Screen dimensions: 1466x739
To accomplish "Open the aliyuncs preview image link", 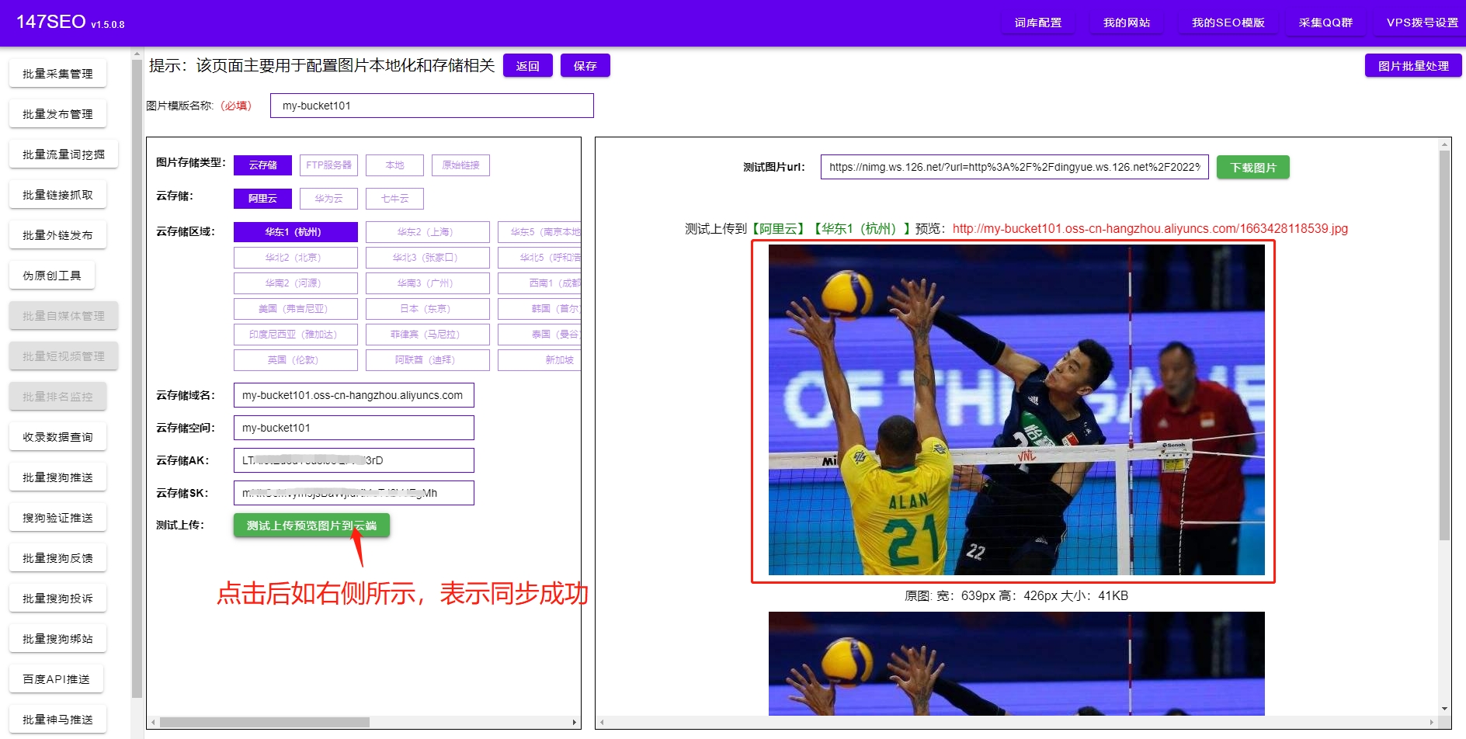I will [x=1150, y=229].
